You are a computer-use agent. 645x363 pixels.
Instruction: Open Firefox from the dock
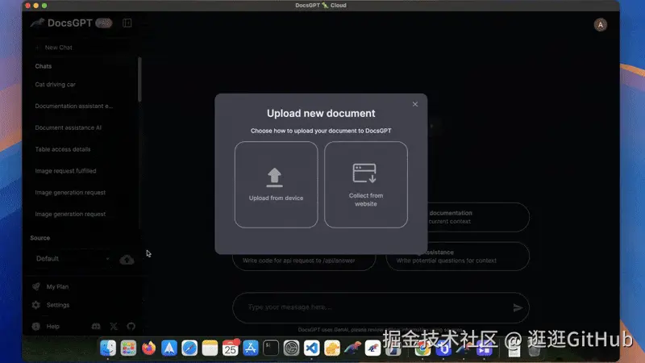point(149,348)
